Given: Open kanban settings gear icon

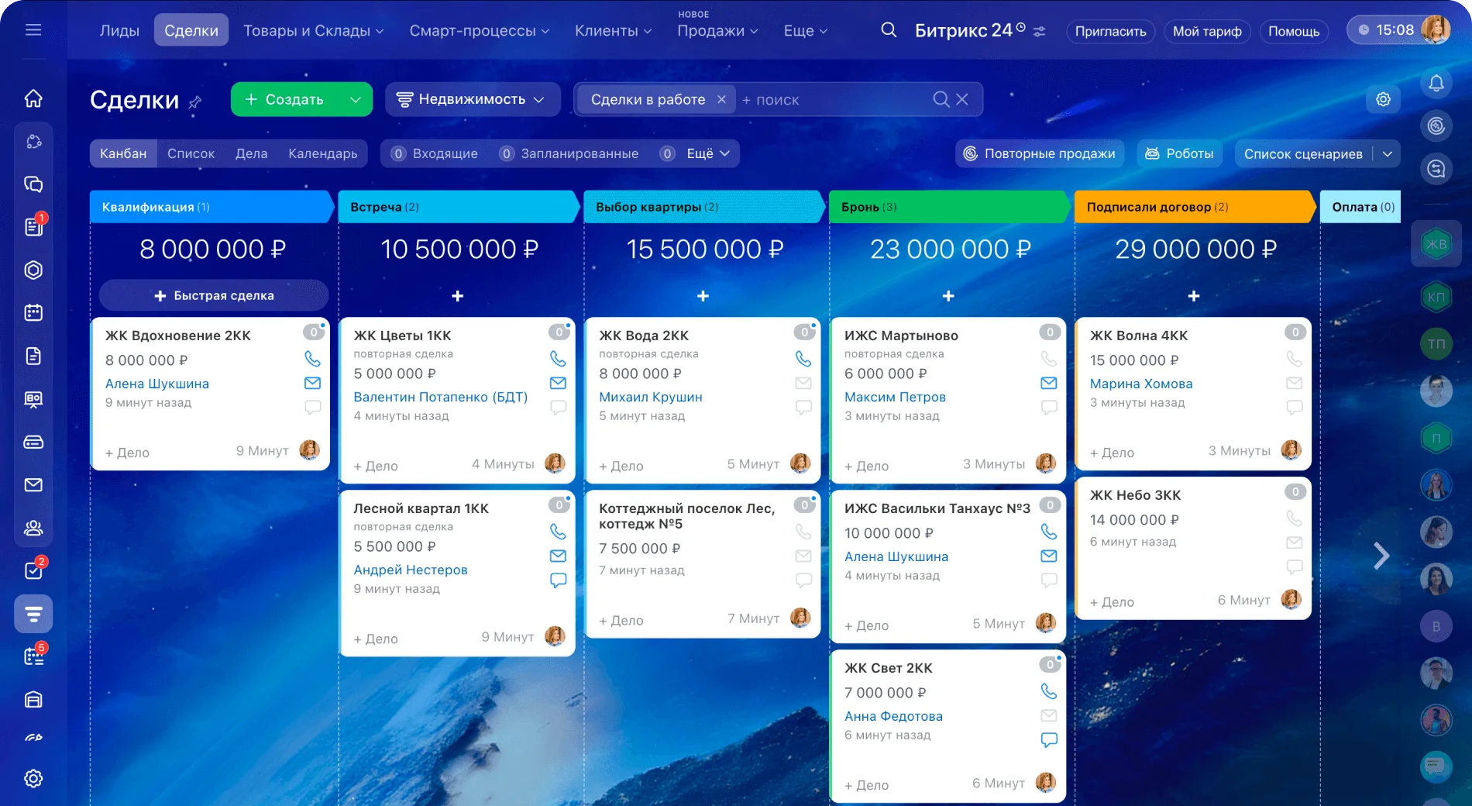Looking at the screenshot, I should tap(1383, 99).
